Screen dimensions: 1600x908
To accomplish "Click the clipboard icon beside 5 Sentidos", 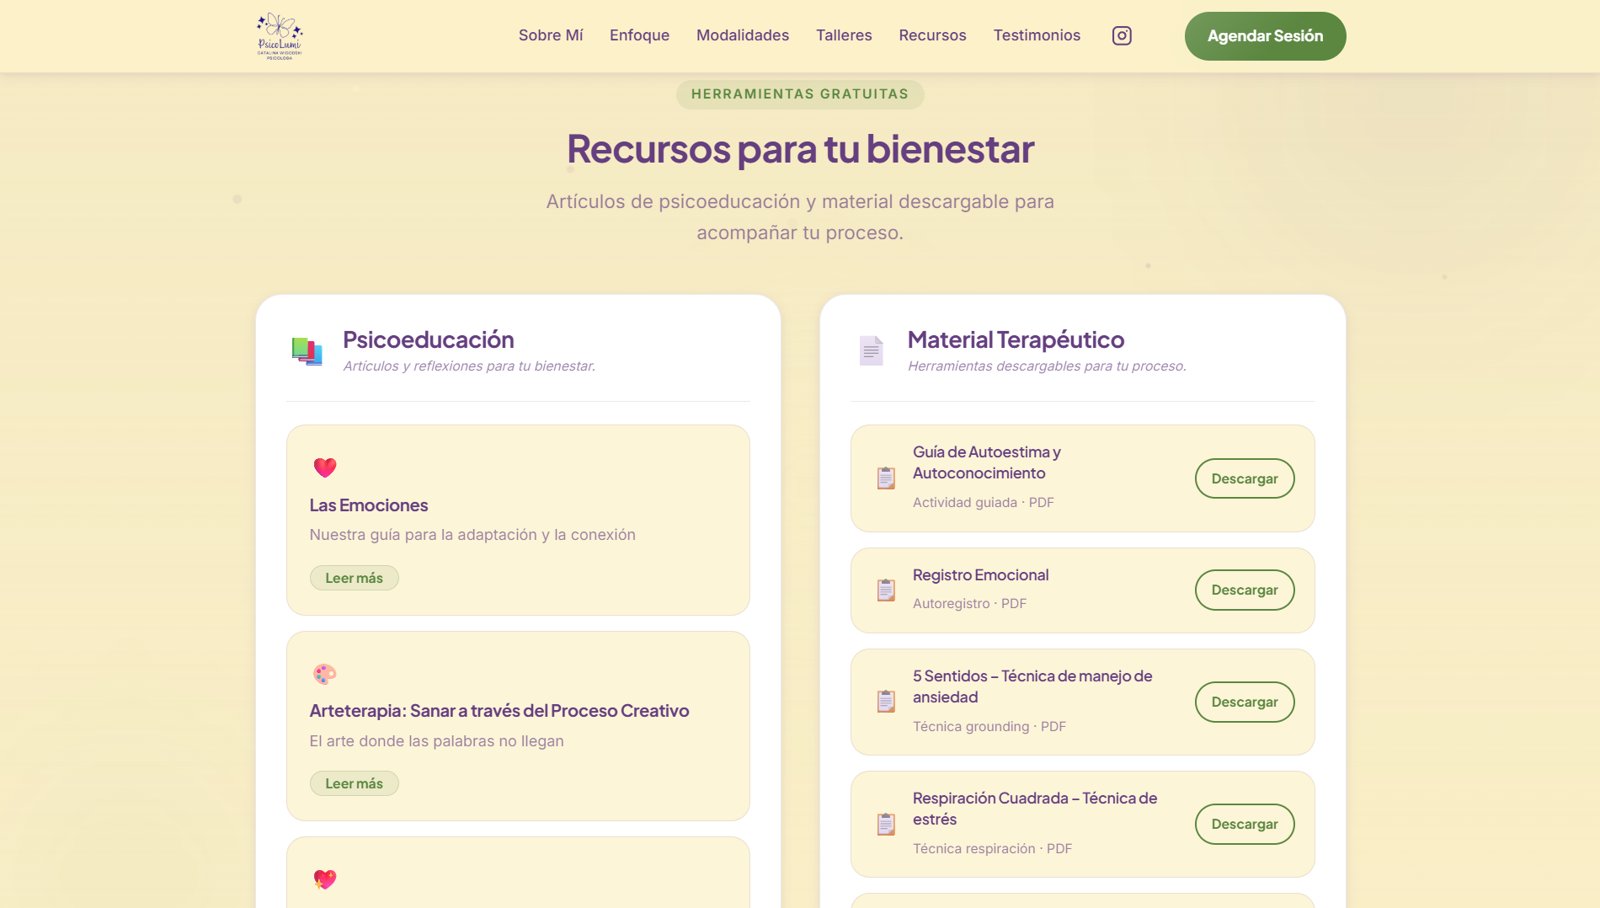I will pos(886,702).
